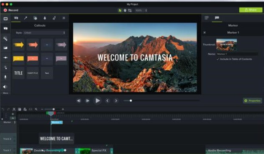Image resolution: width=264 pixels, height=154 pixels.
Task: Edit the marker Name field
Action: pos(237,54)
